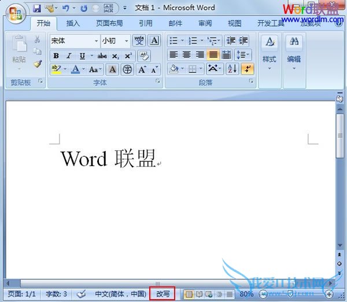Cut selection with scissors icon
Viewport: 347px width, 302px height.
point(37,39)
